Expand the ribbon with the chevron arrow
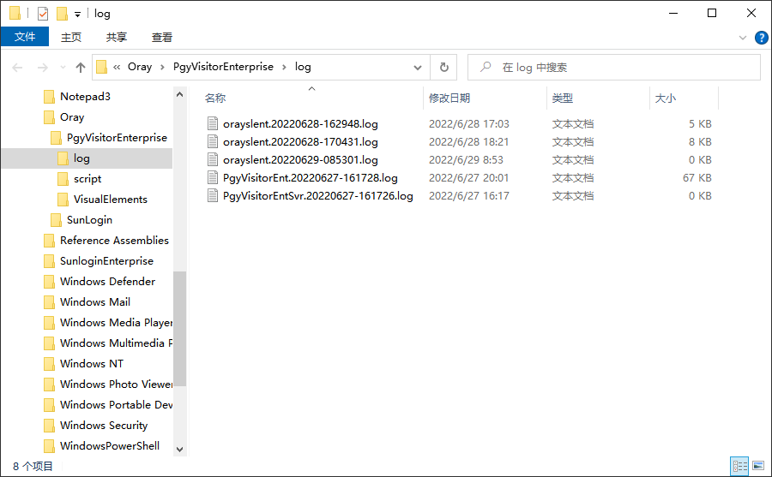772x477 pixels. click(743, 38)
